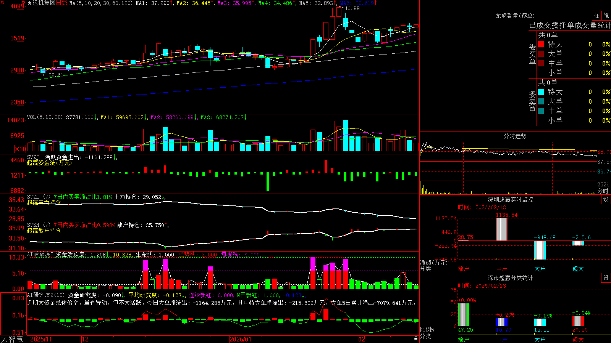The image size is (611, 343).
Task: Click the 20.50 超大 bar in 分类统计
Action: pos(578,321)
